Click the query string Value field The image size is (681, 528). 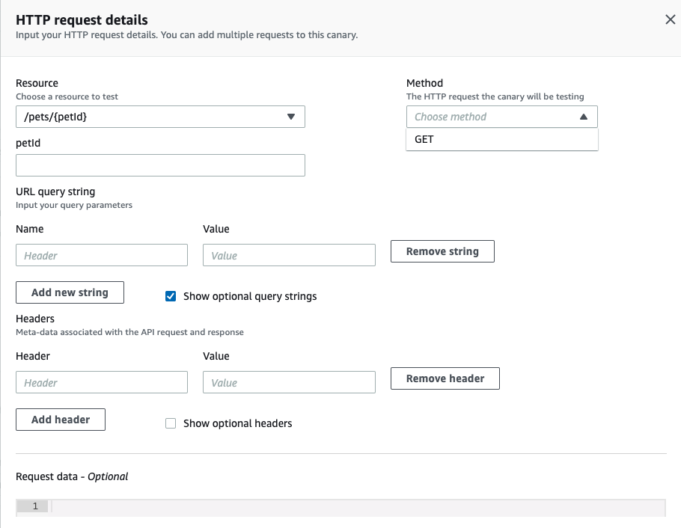click(x=289, y=255)
